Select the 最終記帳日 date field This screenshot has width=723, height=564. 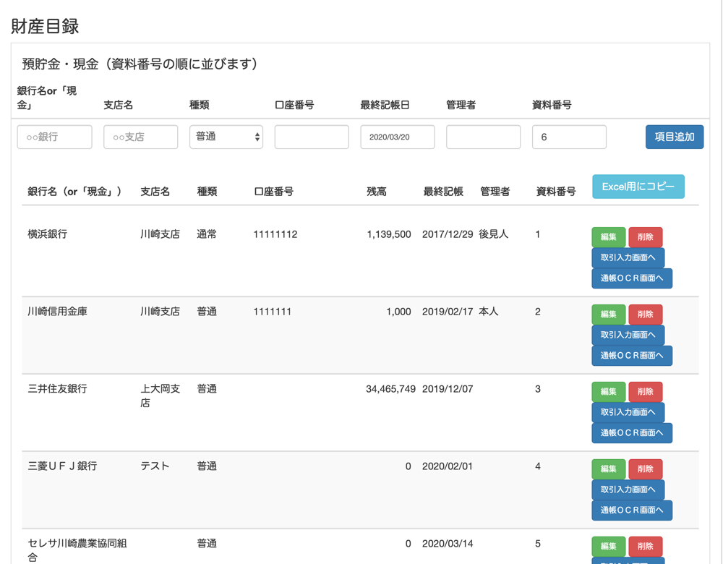click(397, 137)
